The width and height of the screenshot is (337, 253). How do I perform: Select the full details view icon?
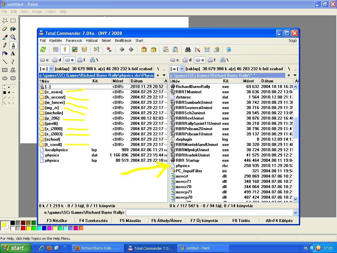pyautogui.click(x=65, y=50)
